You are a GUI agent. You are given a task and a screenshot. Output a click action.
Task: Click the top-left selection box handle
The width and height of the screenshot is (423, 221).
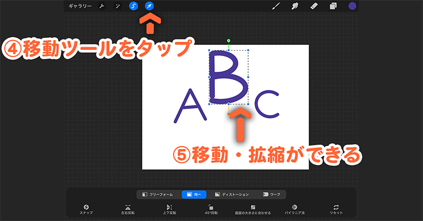209,51
